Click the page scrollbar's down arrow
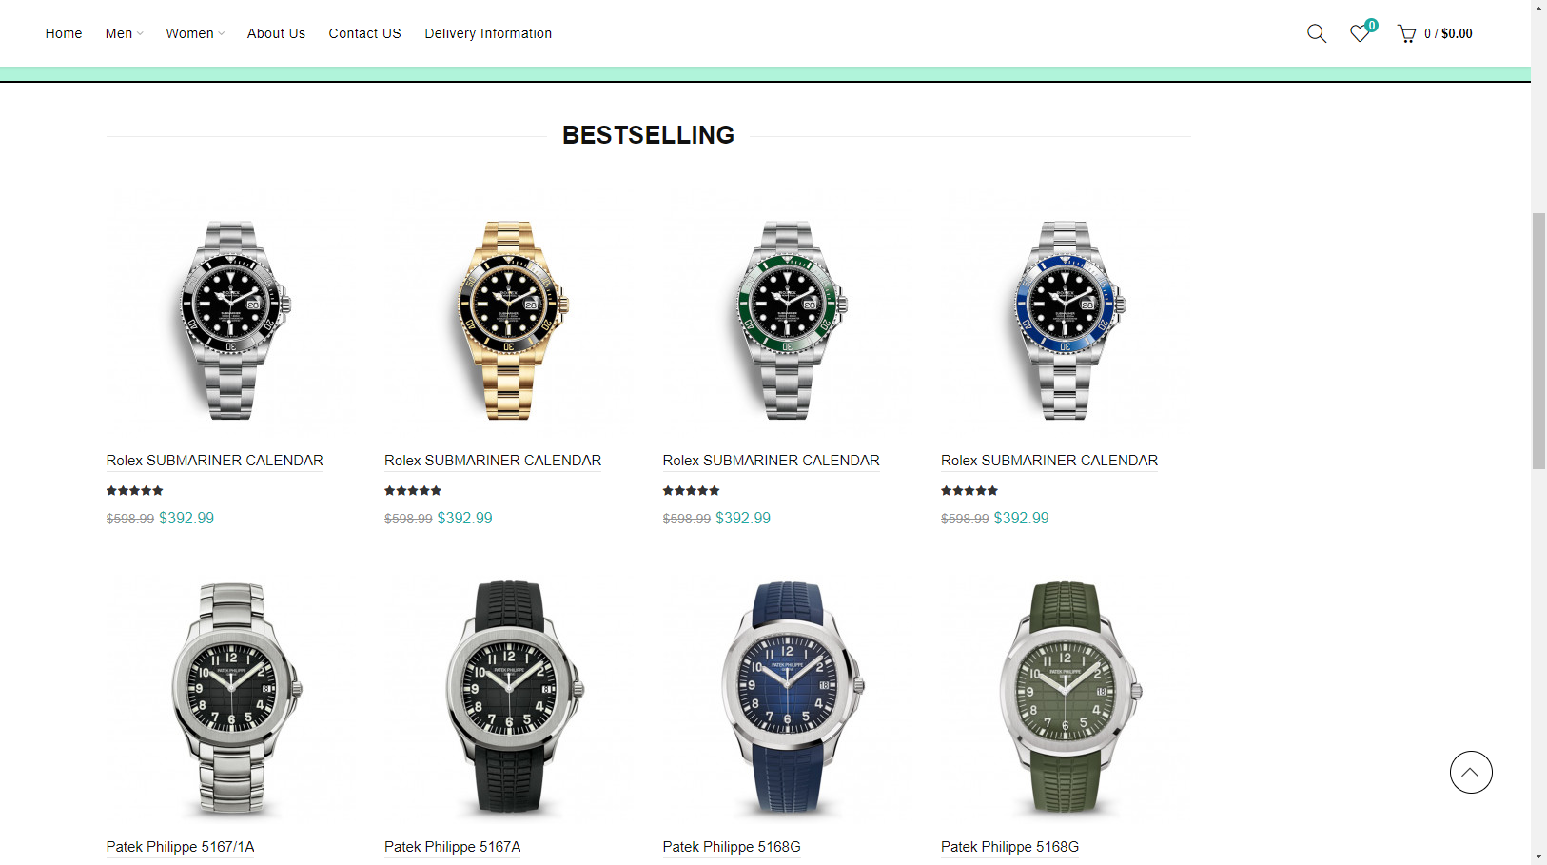1547x865 pixels. coord(1538,857)
